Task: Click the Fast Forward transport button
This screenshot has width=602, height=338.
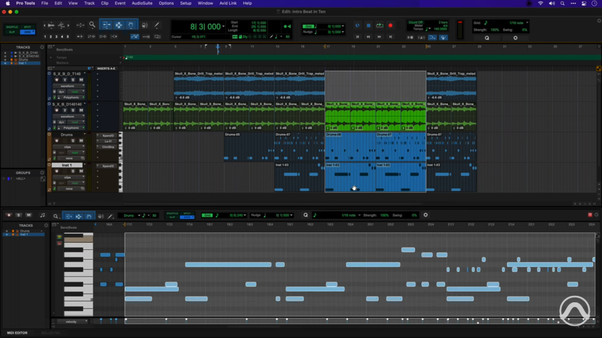Action: [379, 37]
